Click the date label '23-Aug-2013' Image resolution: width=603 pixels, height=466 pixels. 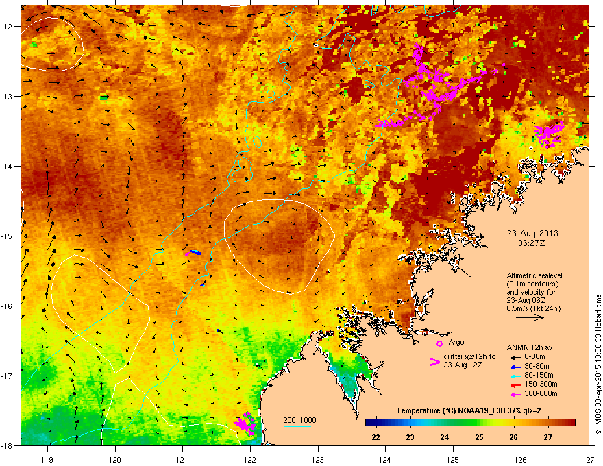point(532,234)
